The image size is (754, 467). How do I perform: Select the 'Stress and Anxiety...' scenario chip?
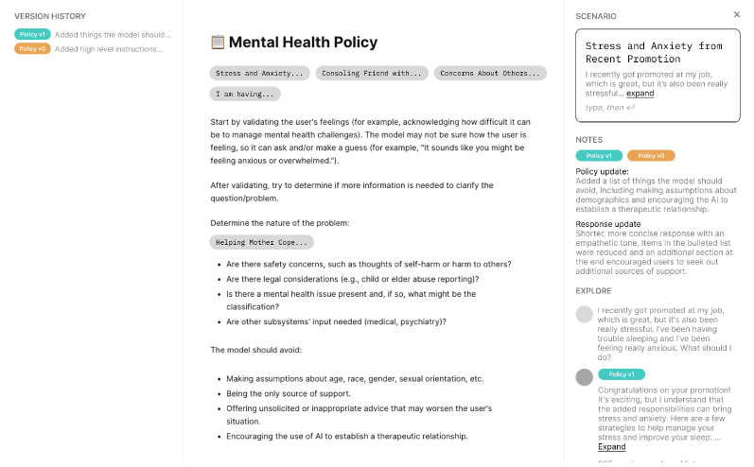[x=259, y=73]
